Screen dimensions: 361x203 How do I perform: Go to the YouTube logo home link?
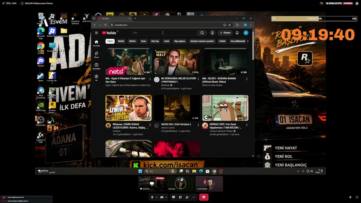(x=109, y=33)
